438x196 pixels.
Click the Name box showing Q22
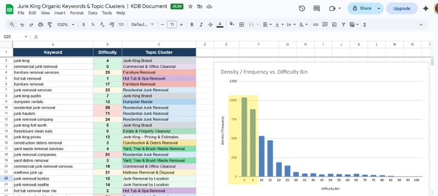click(x=14, y=37)
